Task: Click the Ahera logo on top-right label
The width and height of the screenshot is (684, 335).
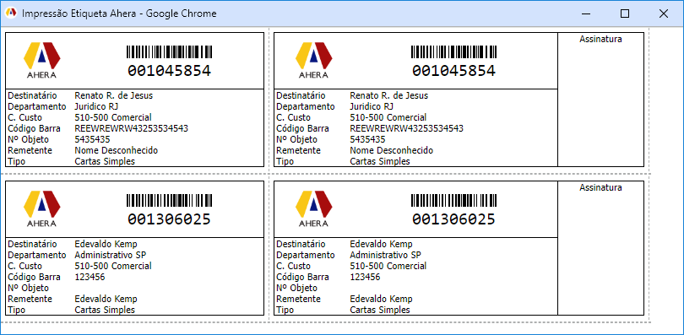Action: [314, 60]
